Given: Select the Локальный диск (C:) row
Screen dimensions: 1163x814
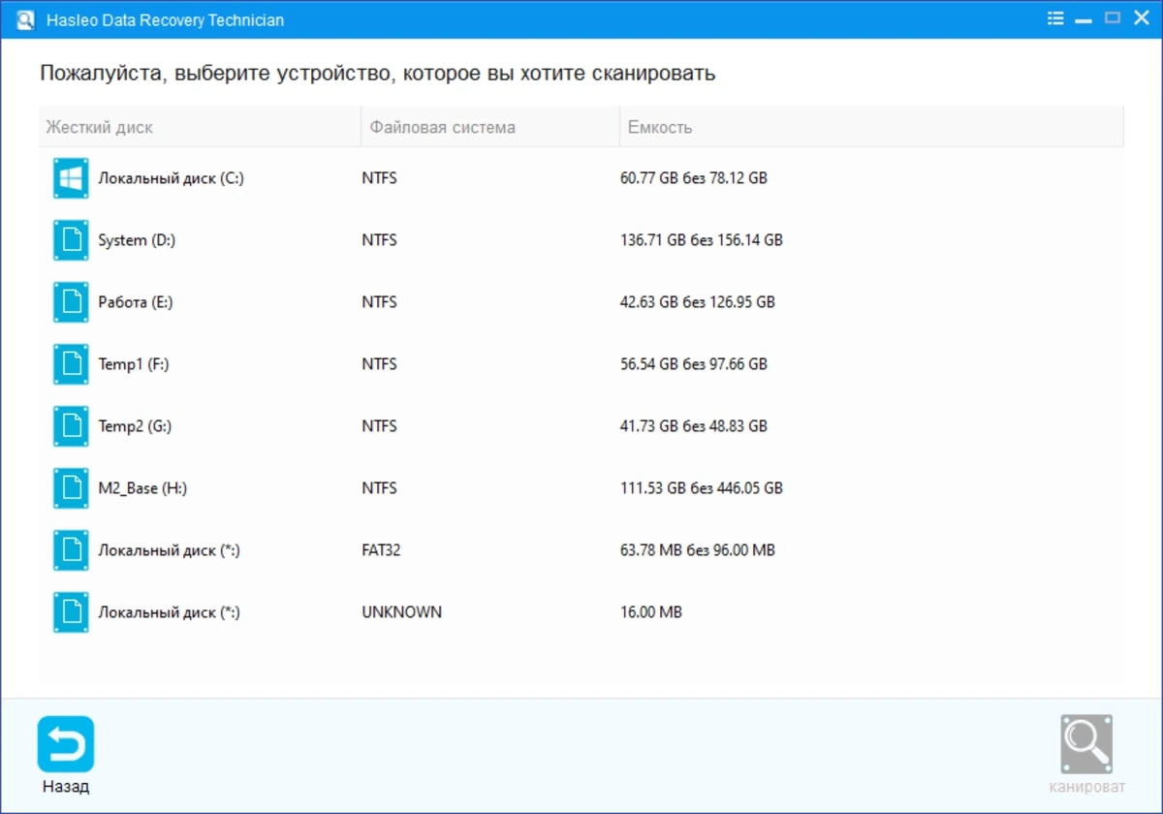Looking at the screenshot, I should click(581, 178).
